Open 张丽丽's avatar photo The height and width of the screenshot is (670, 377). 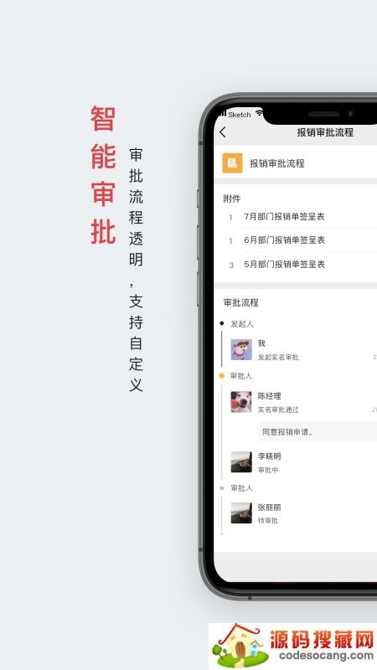point(241,513)
